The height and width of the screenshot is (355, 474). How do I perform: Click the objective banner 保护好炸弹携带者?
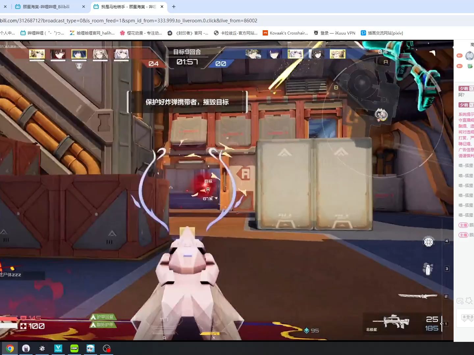point(187,102)
